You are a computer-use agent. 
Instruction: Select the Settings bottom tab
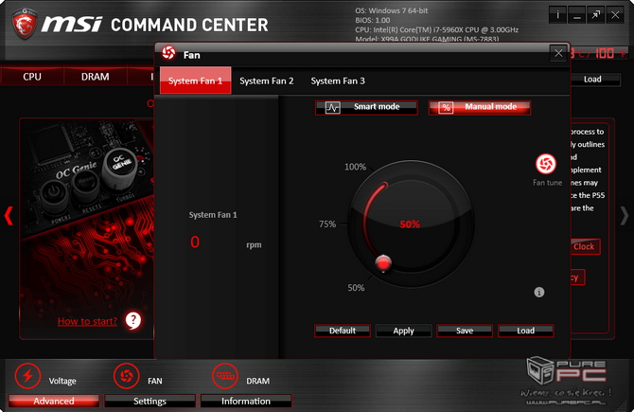tap(150, 401)
